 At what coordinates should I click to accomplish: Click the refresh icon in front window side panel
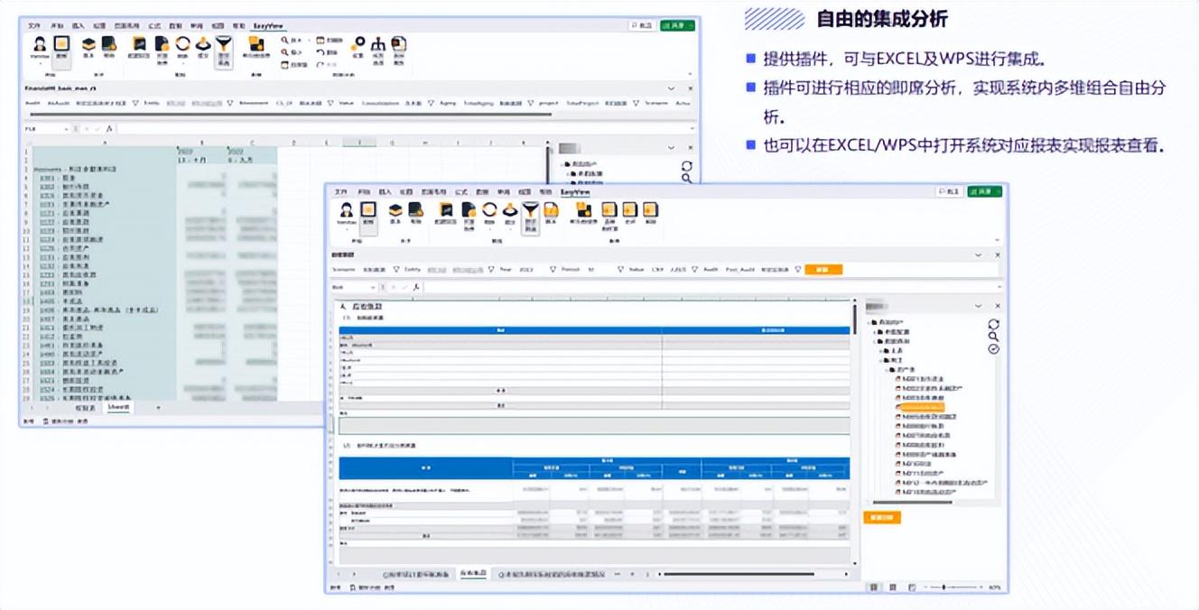[993, 324]
